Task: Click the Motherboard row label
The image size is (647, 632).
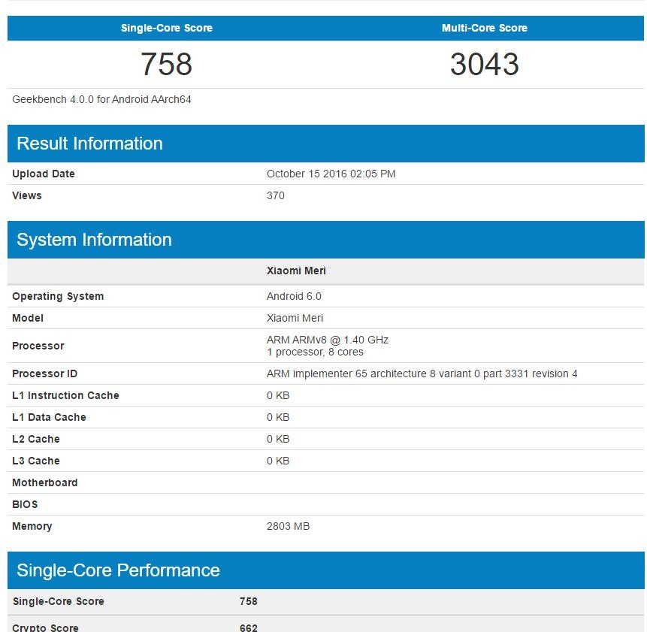Action: coord(44,482)
